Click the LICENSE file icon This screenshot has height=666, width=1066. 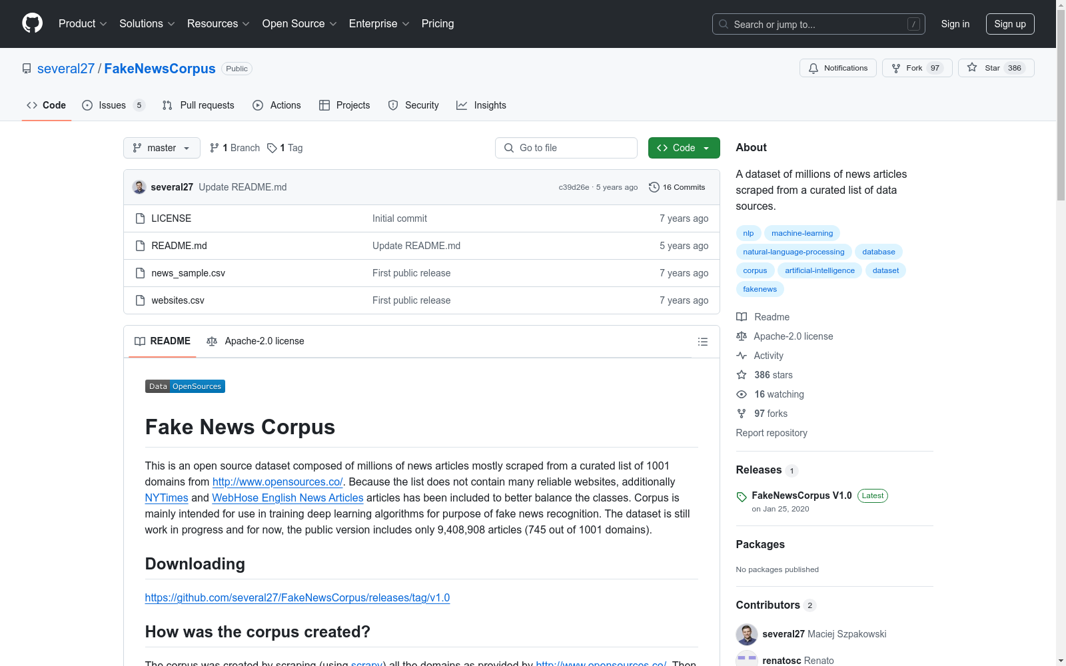(x=140, y=218)
